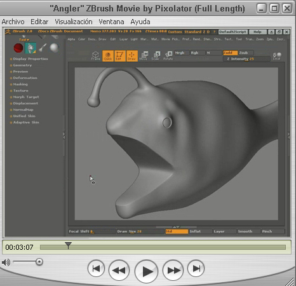Open the Visualización menu
The image size is (296, 286).
coord(74,22)
